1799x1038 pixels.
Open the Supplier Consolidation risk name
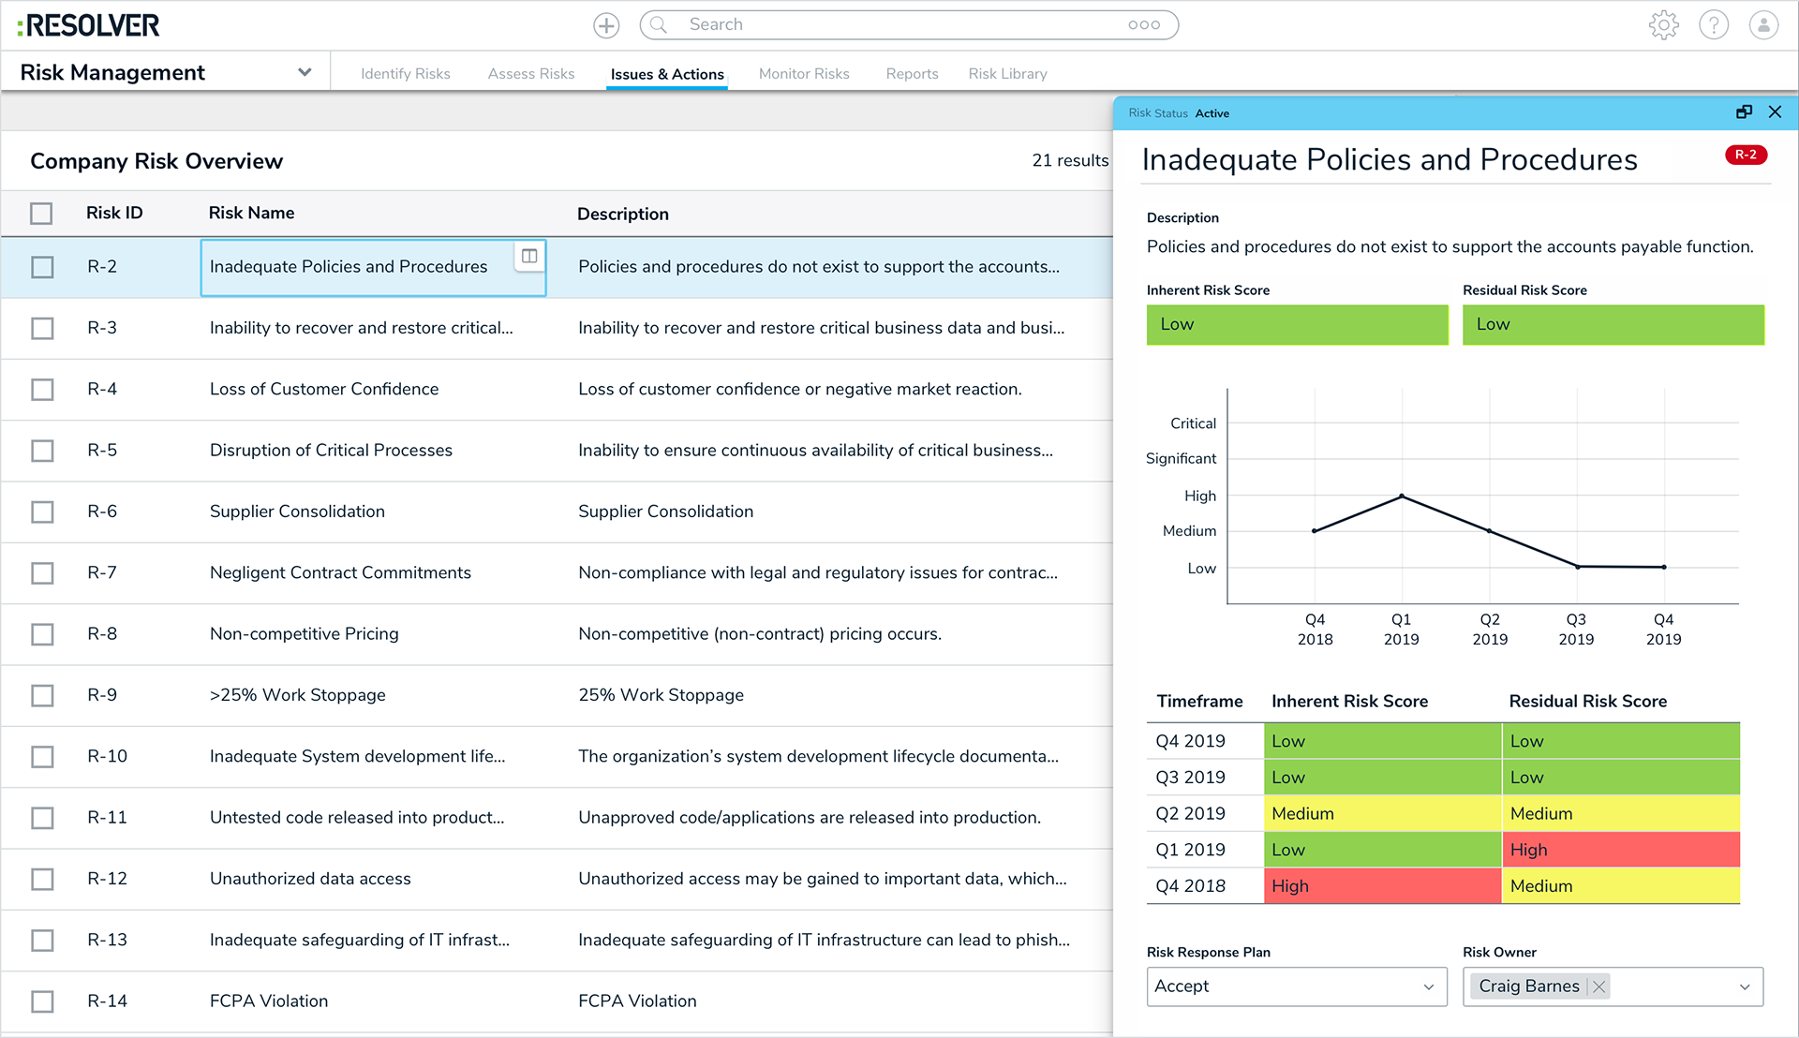point(297,512)
